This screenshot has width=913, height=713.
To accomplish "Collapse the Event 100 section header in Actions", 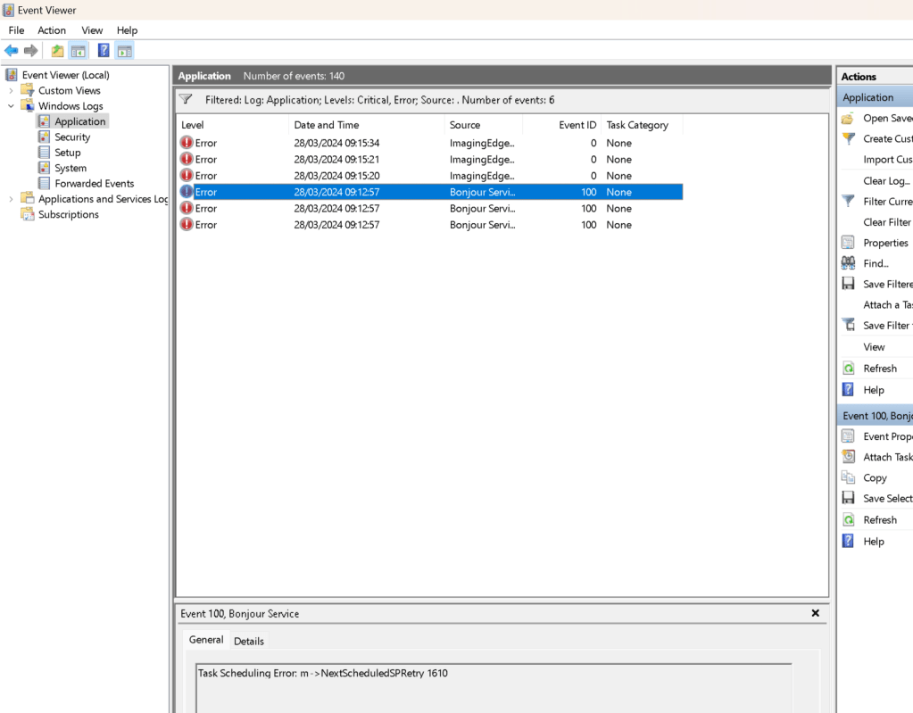I will coord(876,416).
